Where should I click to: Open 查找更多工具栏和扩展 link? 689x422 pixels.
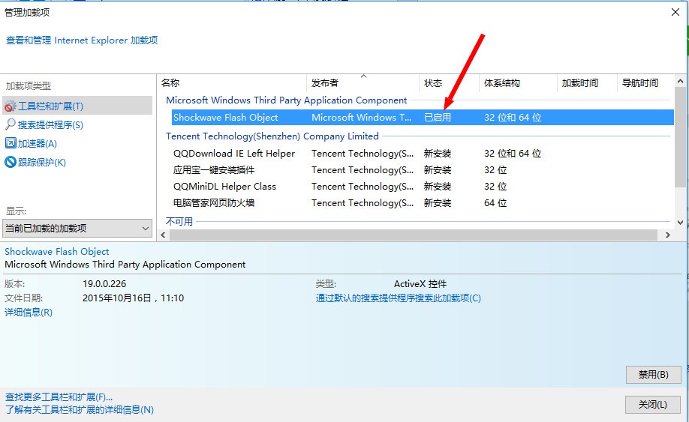(x=59, y=397)
